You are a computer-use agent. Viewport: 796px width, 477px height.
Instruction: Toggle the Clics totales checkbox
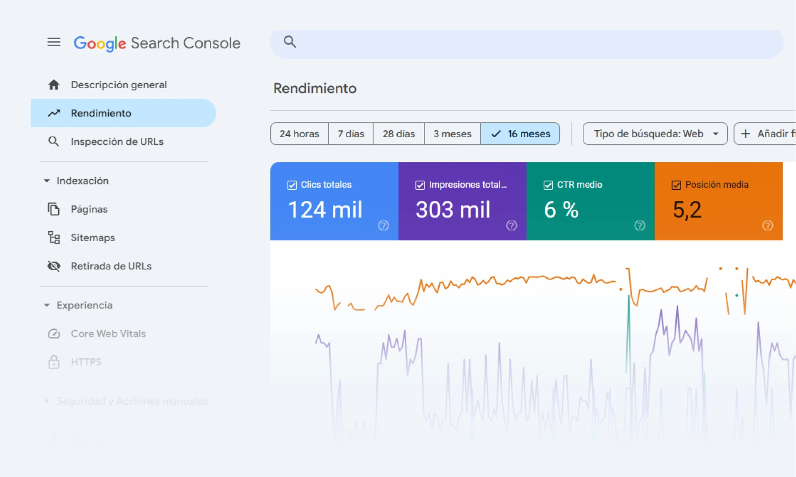pos(292,185)
